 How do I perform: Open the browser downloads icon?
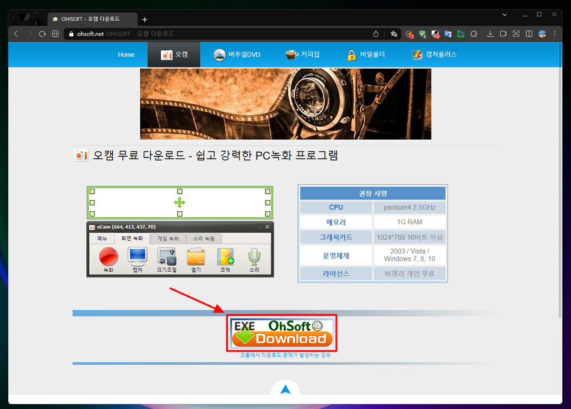490,34
